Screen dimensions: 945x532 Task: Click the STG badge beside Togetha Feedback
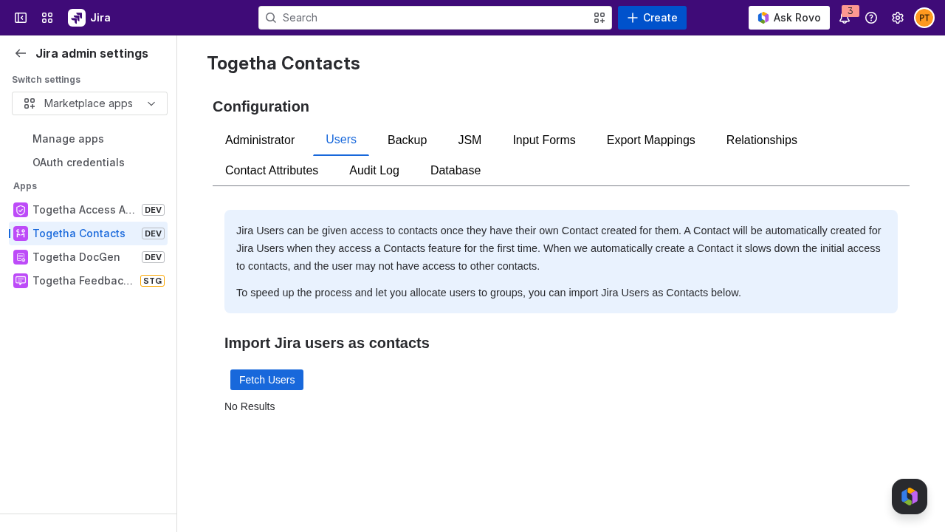coord(152,281)
